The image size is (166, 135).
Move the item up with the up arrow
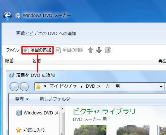coord(91,50)
